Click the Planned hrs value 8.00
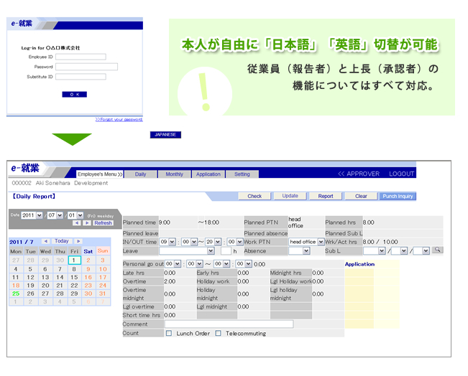The width and height of the screenshot is (468, 376). [x=368, y=222]
